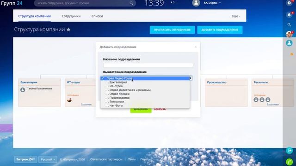Open the Сотрудники tab

[x=71, y=16]
